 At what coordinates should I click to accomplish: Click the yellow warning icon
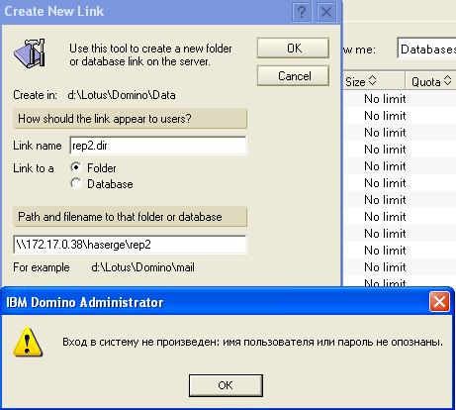pos(28,342)
